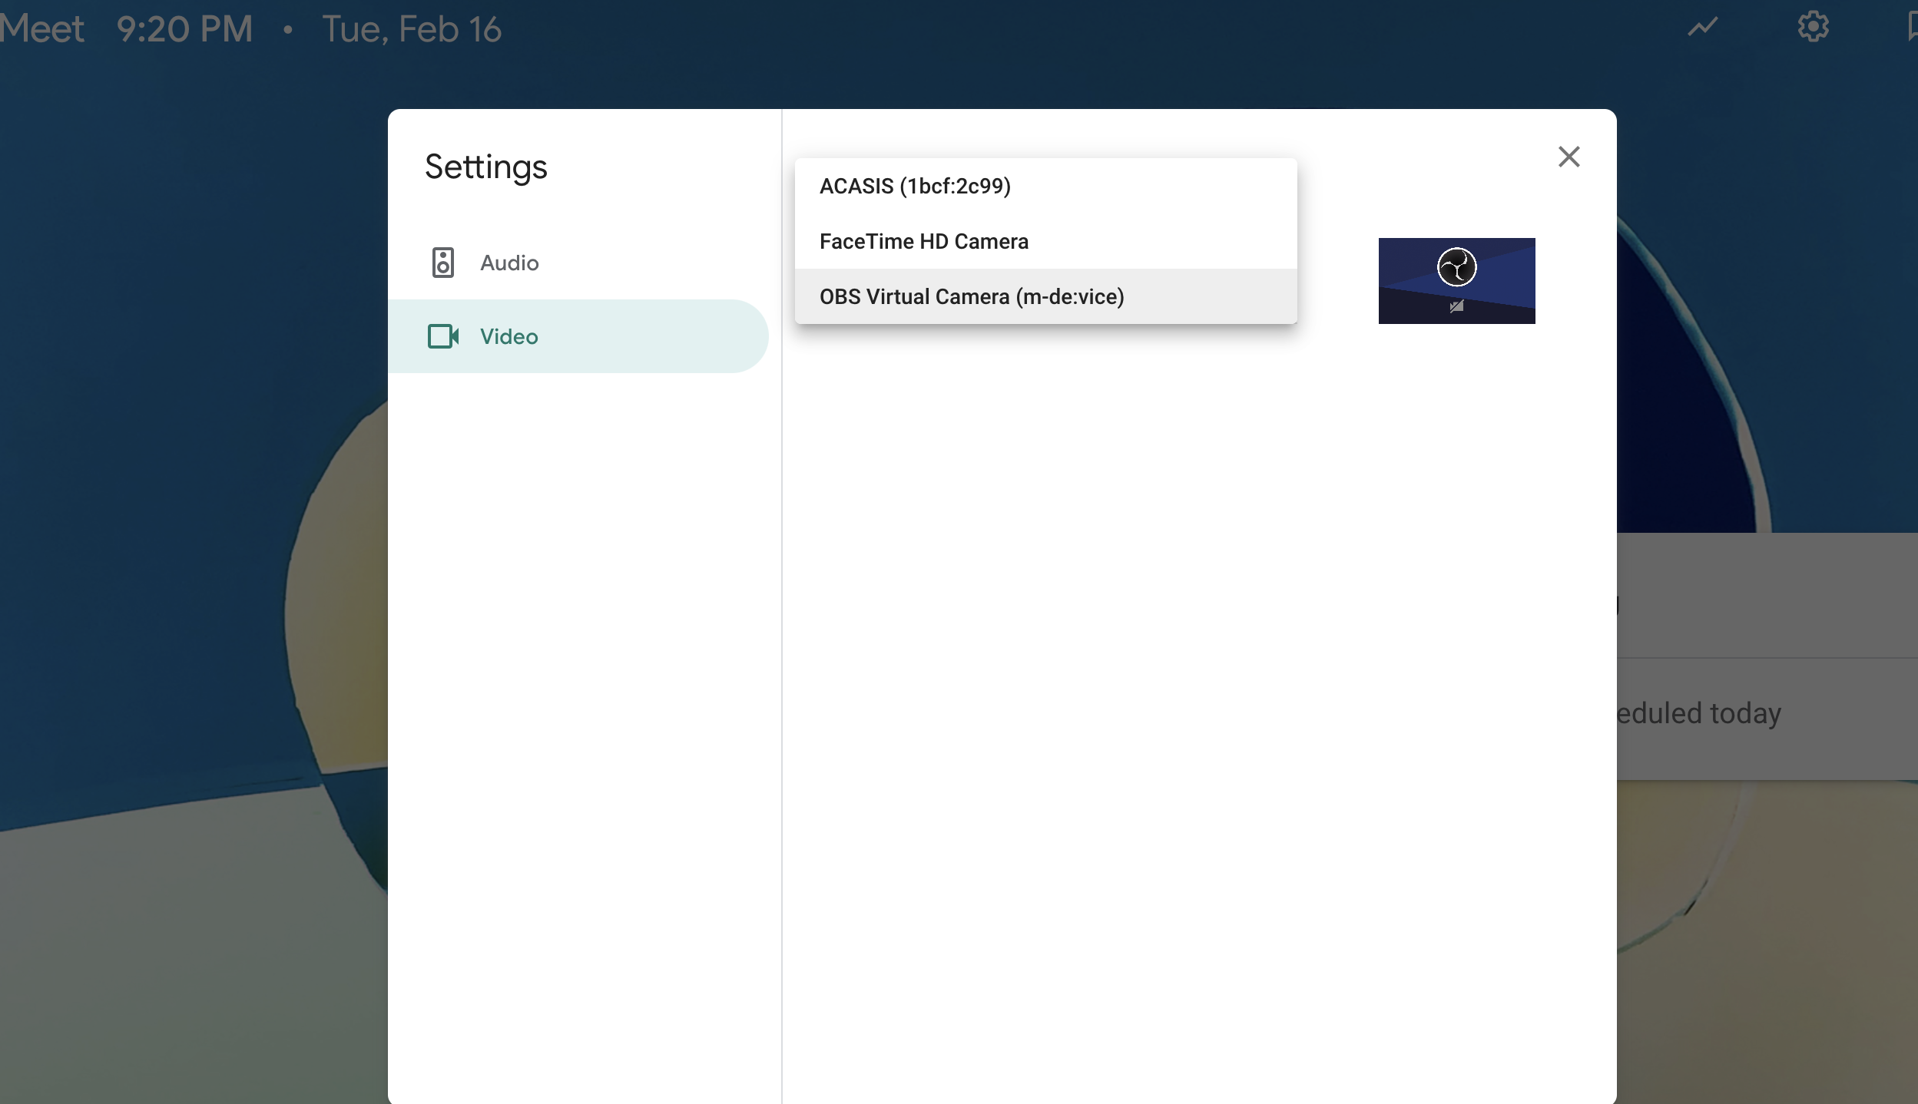Click the gray card above 'eduled today'
Viewport: 1918px width, 1104px height.
click(x=1767, y=595)
